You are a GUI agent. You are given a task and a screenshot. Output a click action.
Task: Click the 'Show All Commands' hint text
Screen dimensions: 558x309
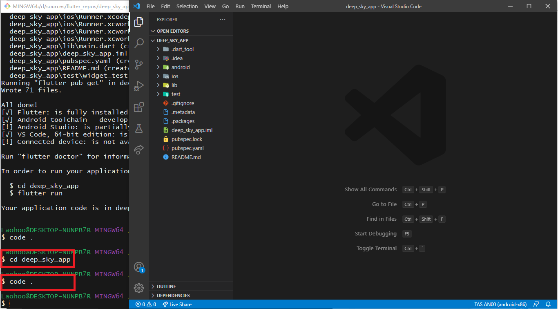(371, 189)
